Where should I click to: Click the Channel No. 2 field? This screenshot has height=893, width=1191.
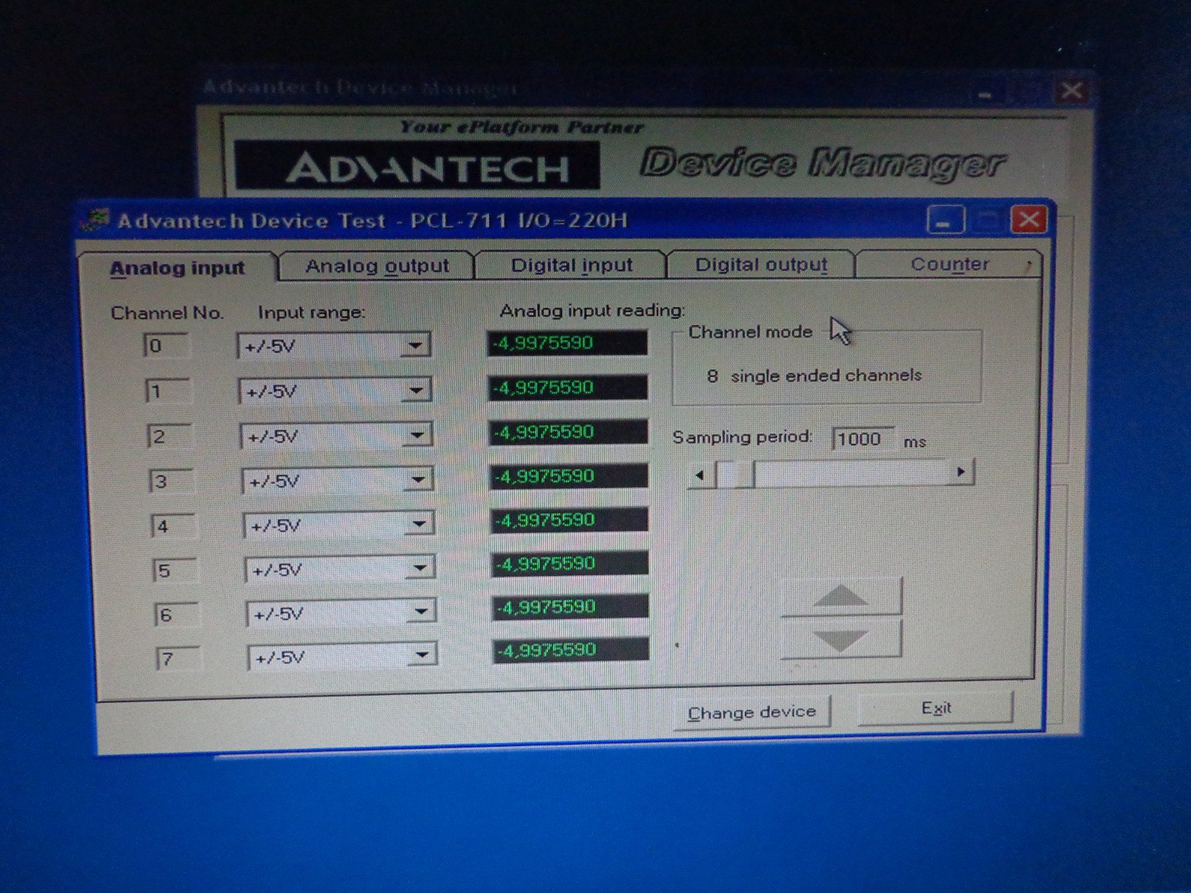pyautogui.click(x=170, y=436)
